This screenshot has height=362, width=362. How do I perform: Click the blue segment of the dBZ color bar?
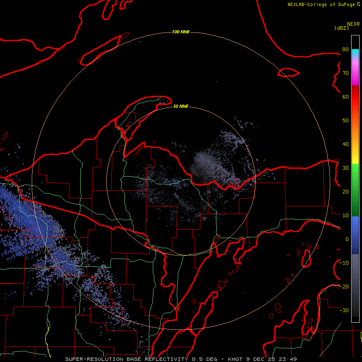coord(355,235)
